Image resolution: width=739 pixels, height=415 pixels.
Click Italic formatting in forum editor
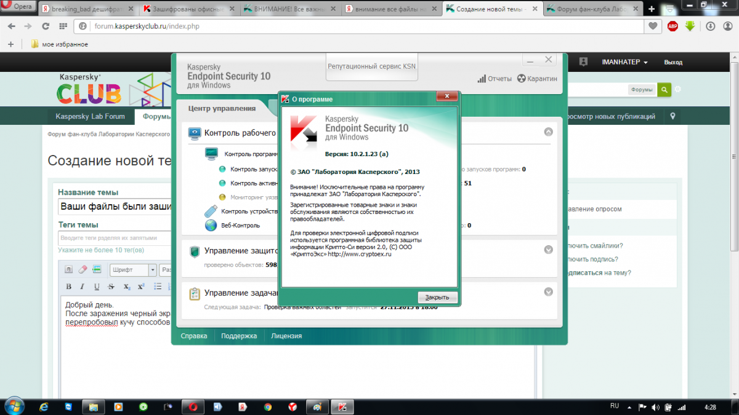[83, 287]
